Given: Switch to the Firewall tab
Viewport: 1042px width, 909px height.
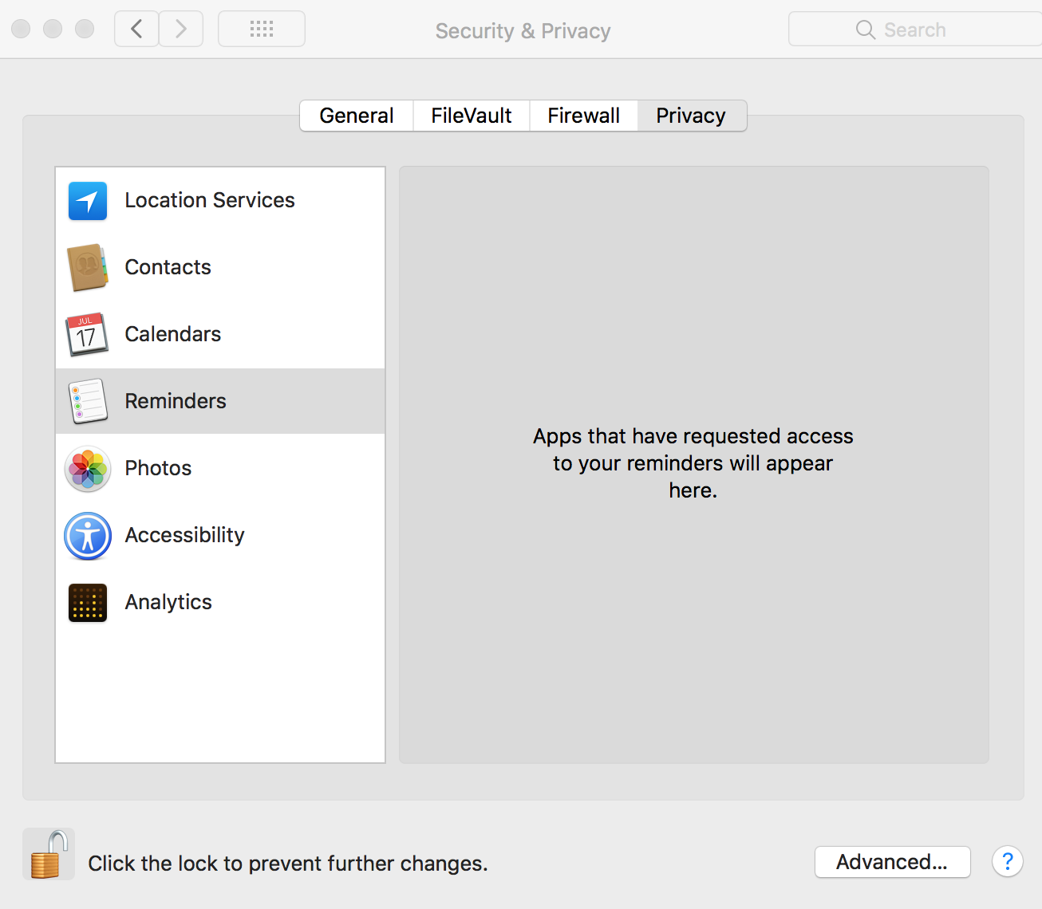Looking at the screenshot, I should (x=583, y=116).
